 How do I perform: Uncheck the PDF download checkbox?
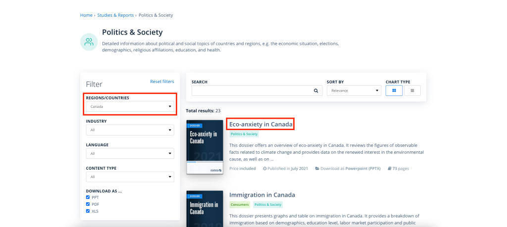point(88,204)
